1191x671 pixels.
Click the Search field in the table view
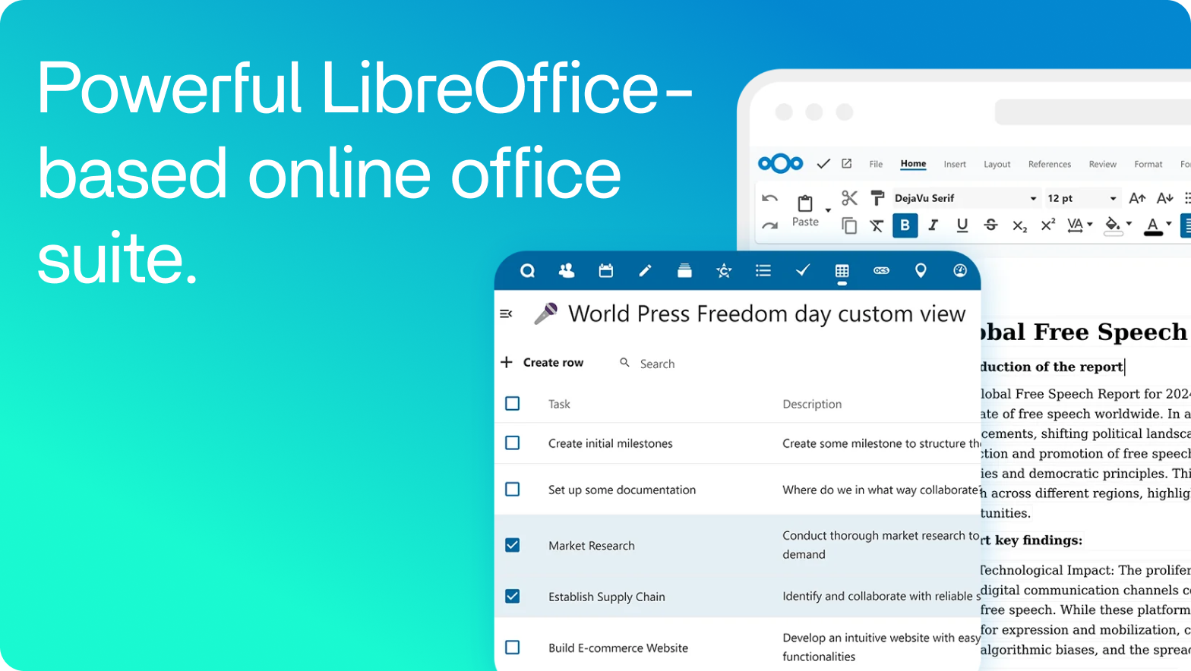point(657,364)
